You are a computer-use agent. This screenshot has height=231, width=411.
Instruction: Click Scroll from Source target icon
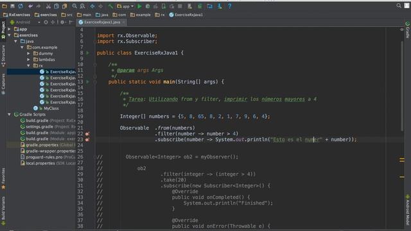tap(46, 22)
